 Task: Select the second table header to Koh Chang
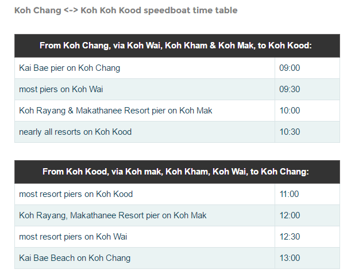[177, 172]
